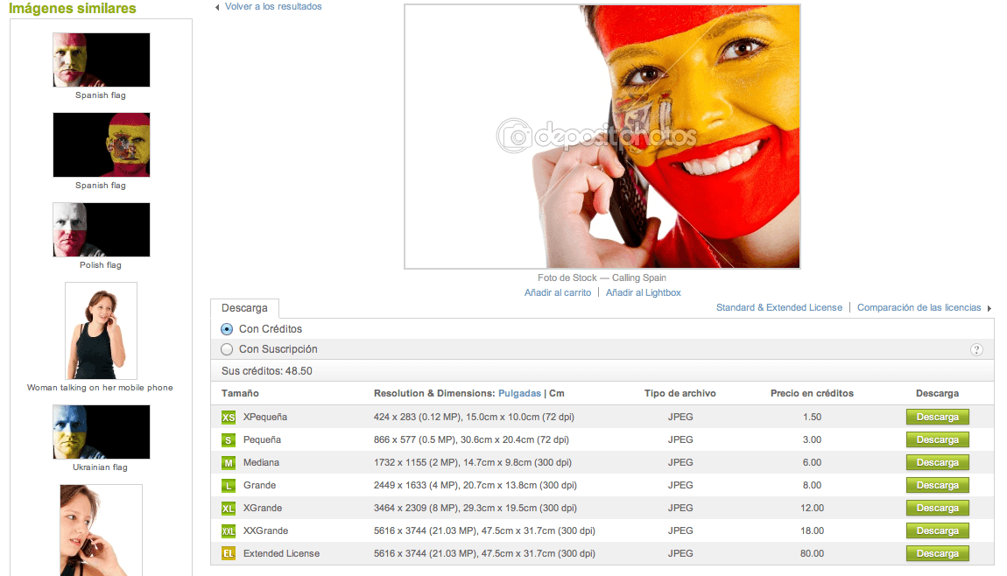Click Descarga for the Extended License row

coord(937,554)
